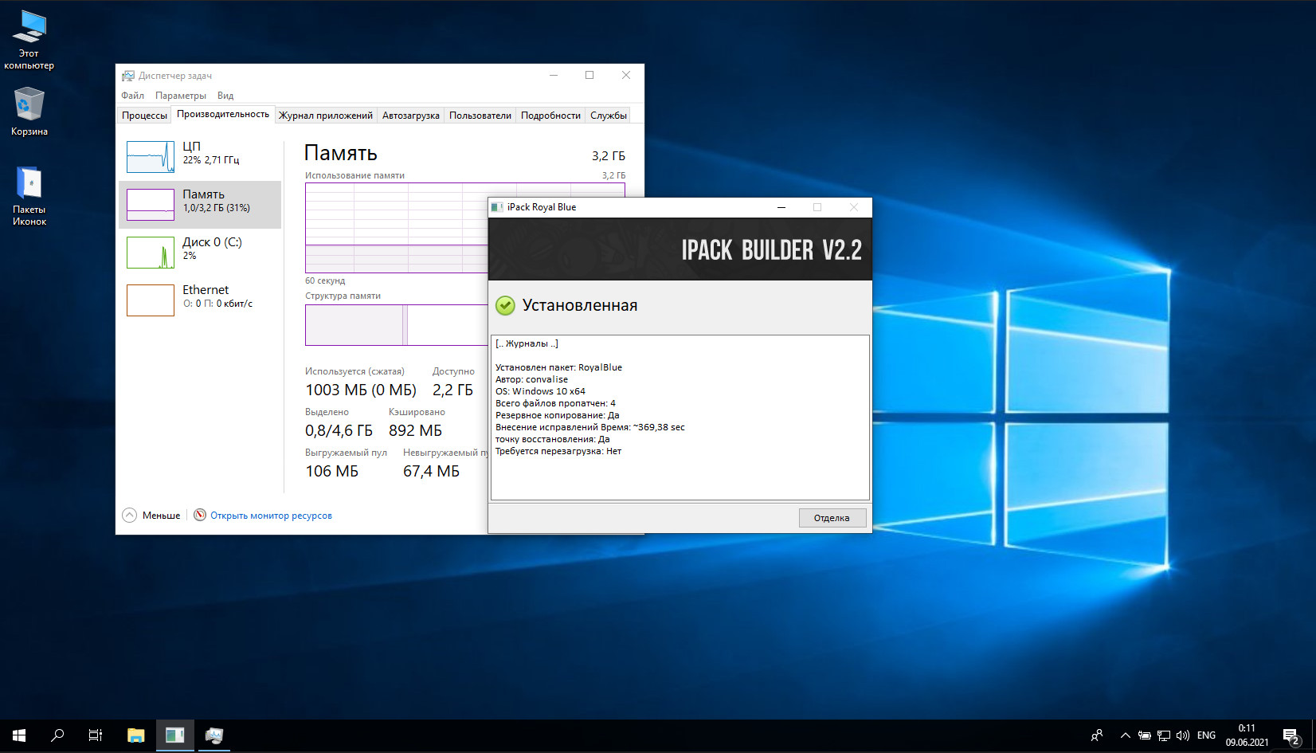Click Task Manager title bar icon
This screenshot has width=1316, height=753.
pyautogui.click(x=127, y=76)
